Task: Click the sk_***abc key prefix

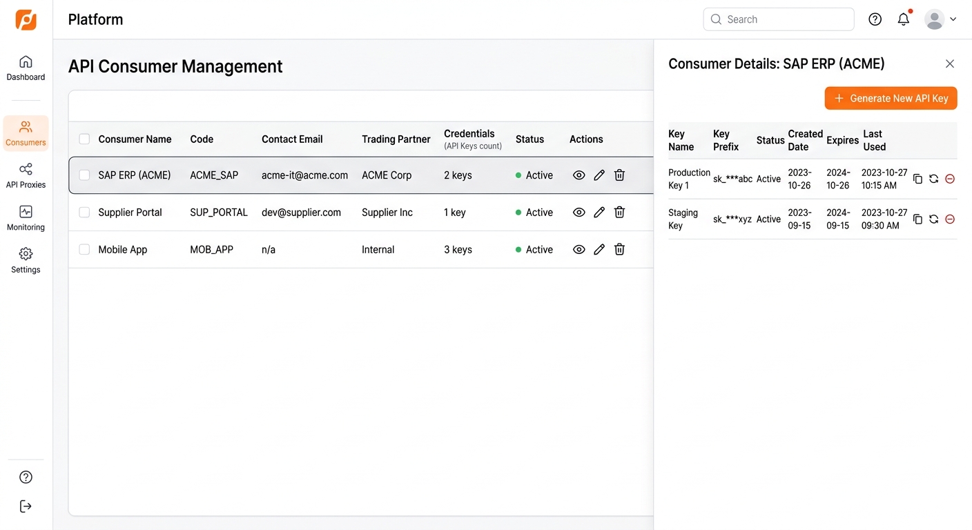Action: (x=732, y=179)
